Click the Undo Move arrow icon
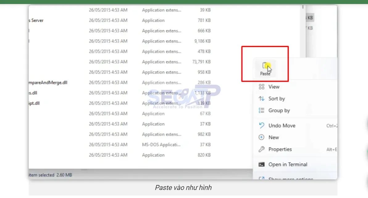Image resolution: width=368 pixels, height=198 pixels. point(261,125)
